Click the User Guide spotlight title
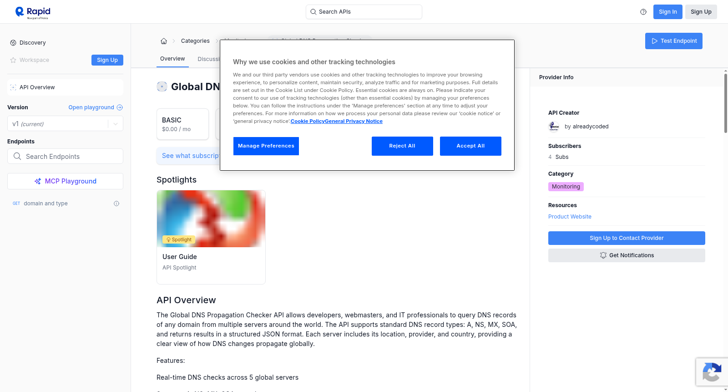The height and width of the screenshot is (392, 728). [180, 257]
